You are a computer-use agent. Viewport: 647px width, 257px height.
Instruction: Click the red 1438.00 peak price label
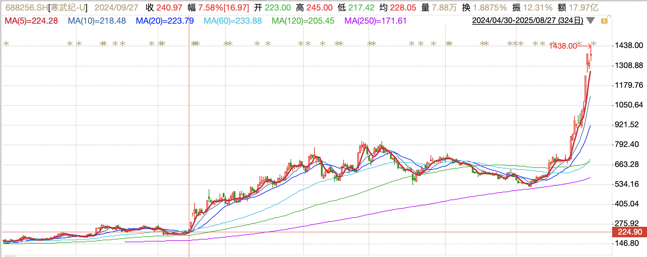point(563,46)
